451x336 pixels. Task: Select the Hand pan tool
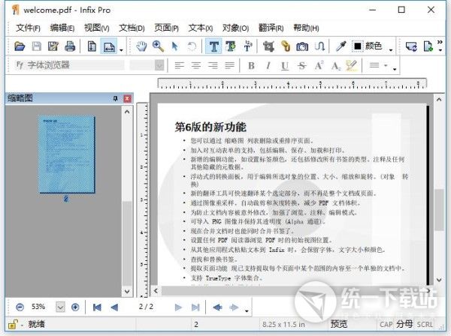(141, 46)
